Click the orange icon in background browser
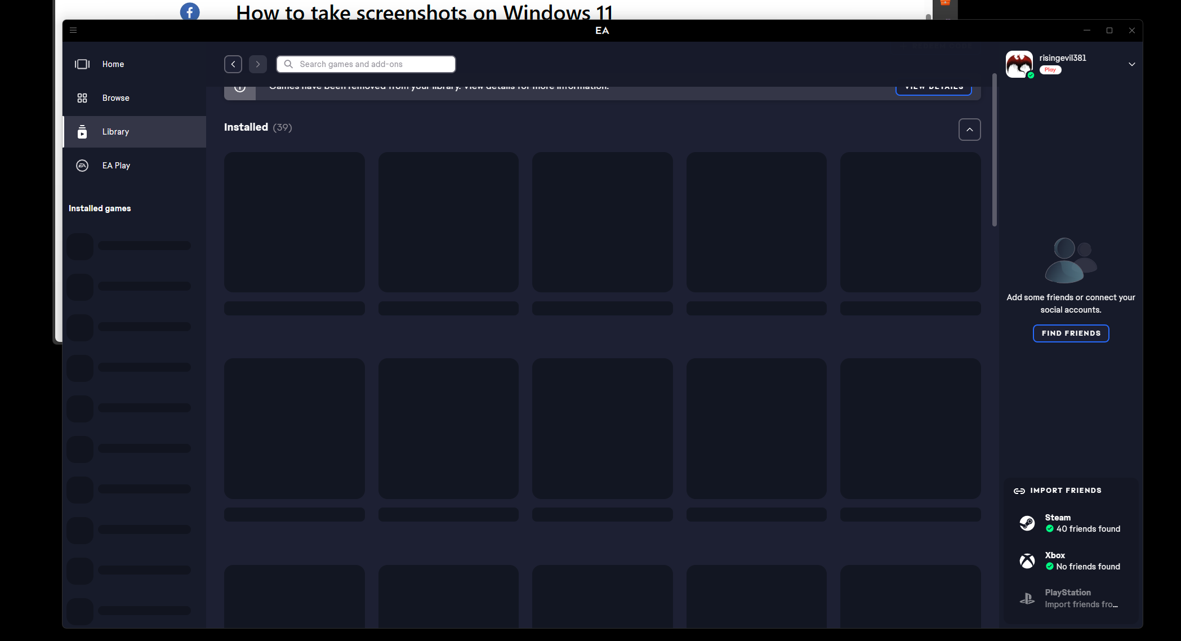Viewport: 1181px width, 641px height. [x=945, y=3]
